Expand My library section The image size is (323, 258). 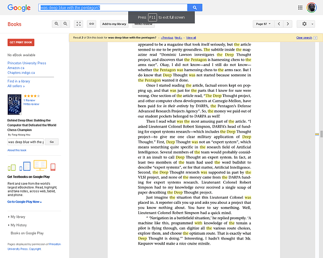17,217
